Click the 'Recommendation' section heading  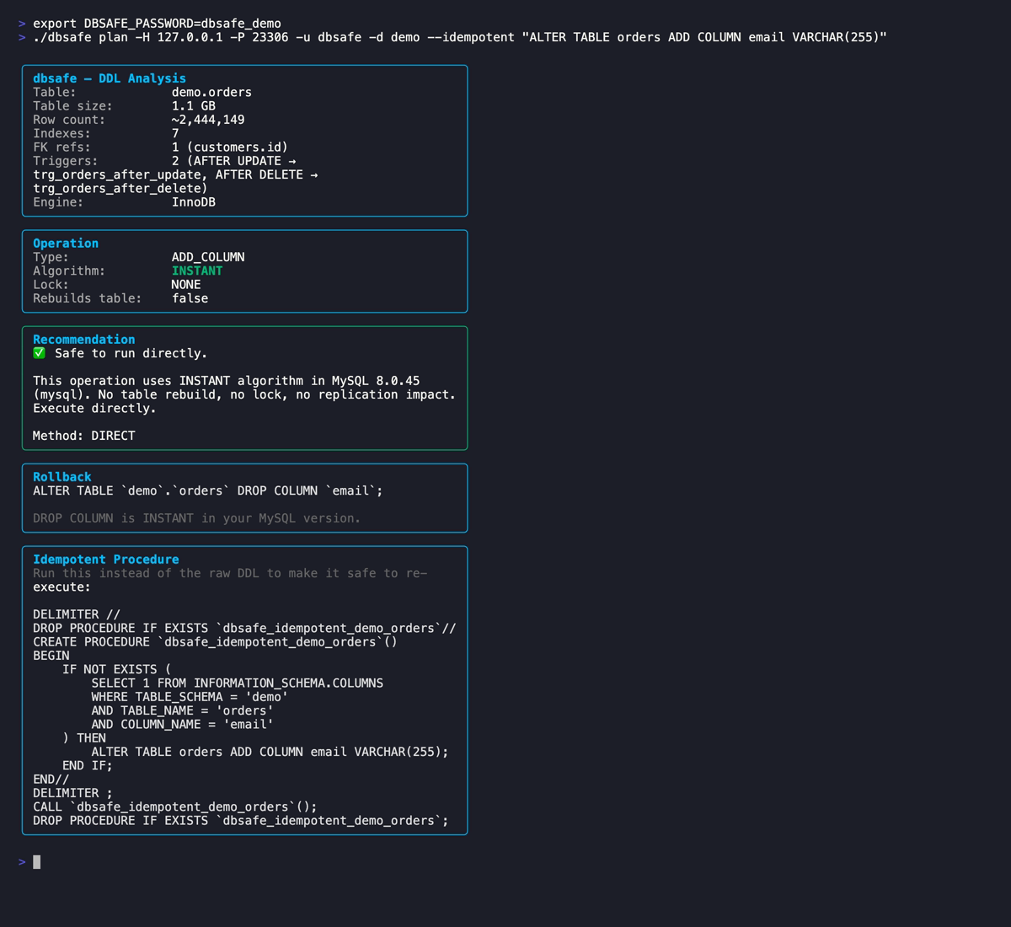point(83,340)
